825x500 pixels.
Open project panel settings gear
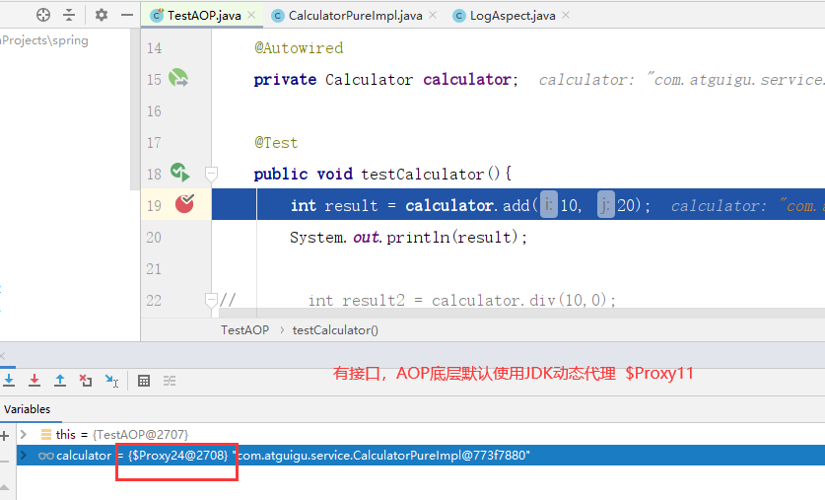101,15
